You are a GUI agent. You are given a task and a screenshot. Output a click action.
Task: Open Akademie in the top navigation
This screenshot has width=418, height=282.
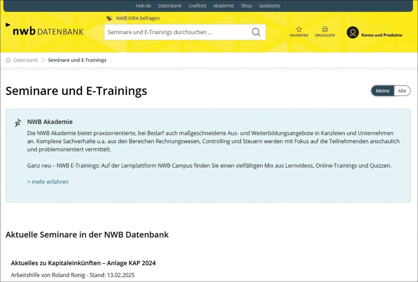point(223,6)
